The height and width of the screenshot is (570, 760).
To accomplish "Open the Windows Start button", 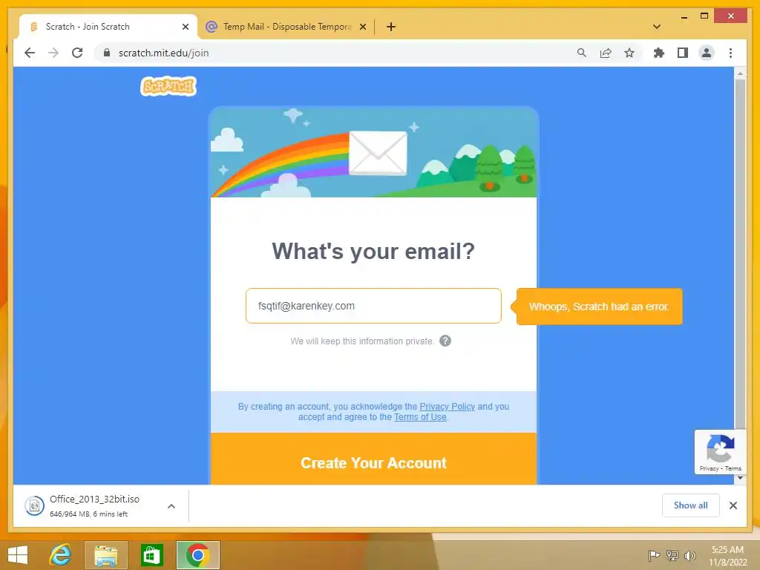I will point(18,555).
